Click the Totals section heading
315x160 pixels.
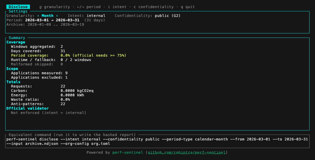click(13, 82)
